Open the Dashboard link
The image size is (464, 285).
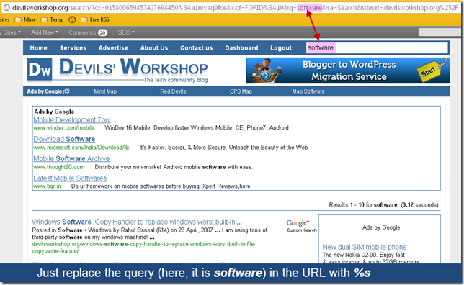(241, 48)
